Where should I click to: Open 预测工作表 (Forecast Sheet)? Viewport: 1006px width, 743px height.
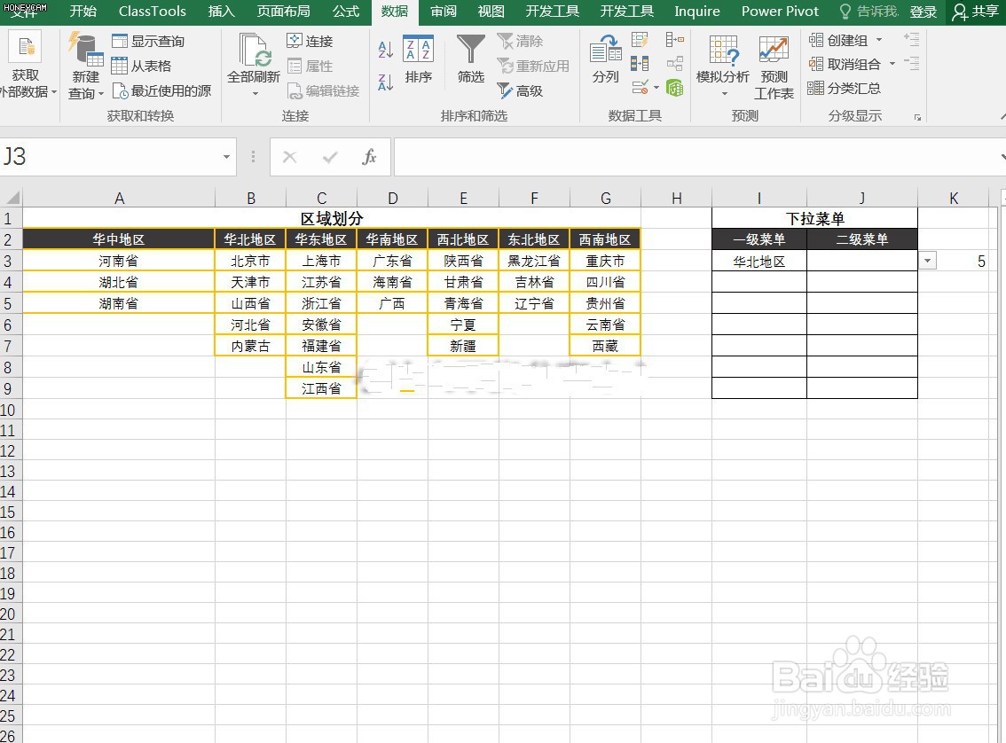pos(773,66)
